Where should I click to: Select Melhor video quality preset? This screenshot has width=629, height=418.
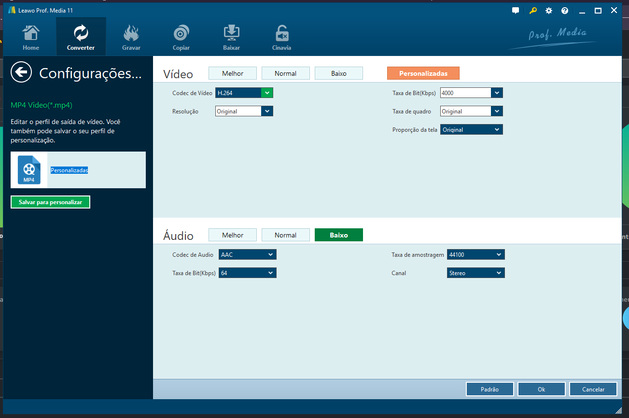[233, 73]
